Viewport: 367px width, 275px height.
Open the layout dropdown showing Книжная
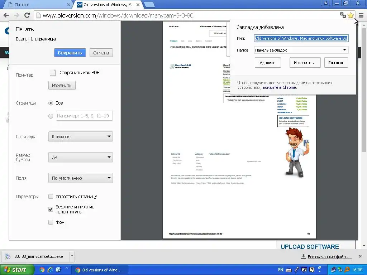(x=81, y=136)
